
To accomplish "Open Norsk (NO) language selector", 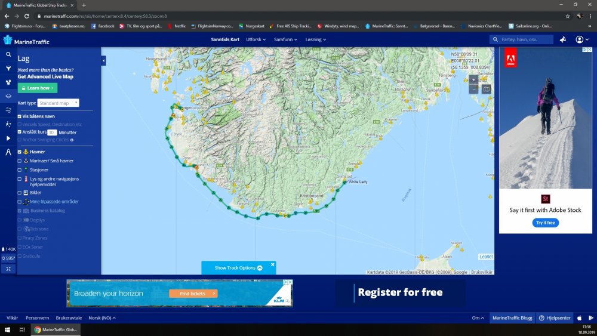I will click(x=102, y=317).
